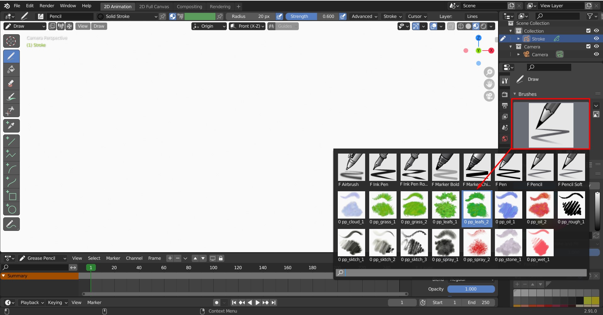Open Grease Pencil editor mode dropdown
Viewport: 603px width, 315px height.
coord(43,258)
